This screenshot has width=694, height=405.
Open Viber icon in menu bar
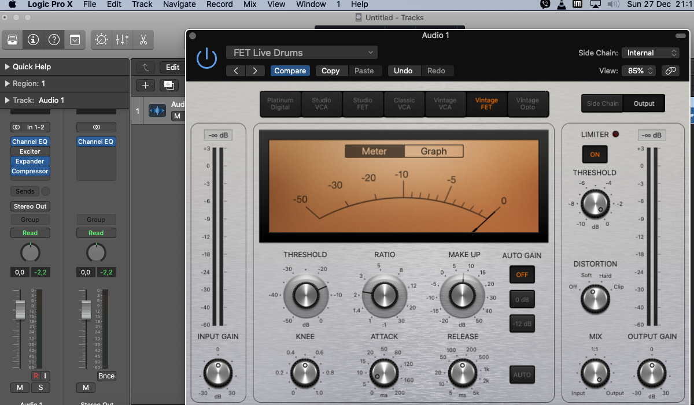pos(545,5)
